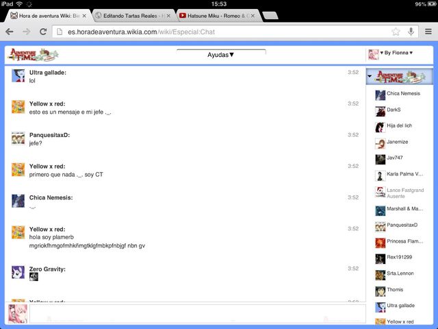Click the Adventure Time logo in the header

click(34, 55)
